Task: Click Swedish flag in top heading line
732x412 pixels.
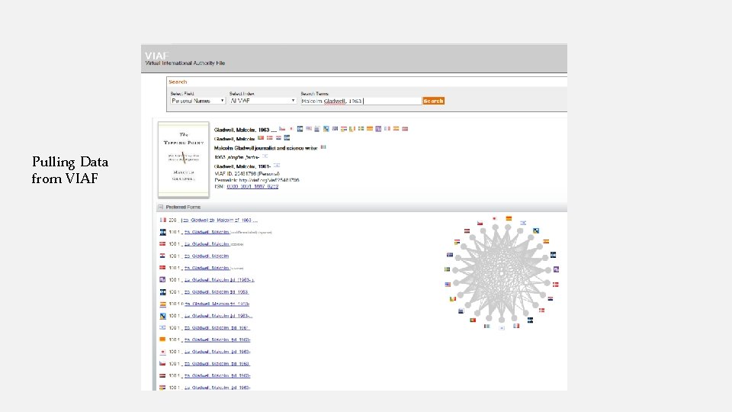Action: pyautogui.click(x=361, y=128)
